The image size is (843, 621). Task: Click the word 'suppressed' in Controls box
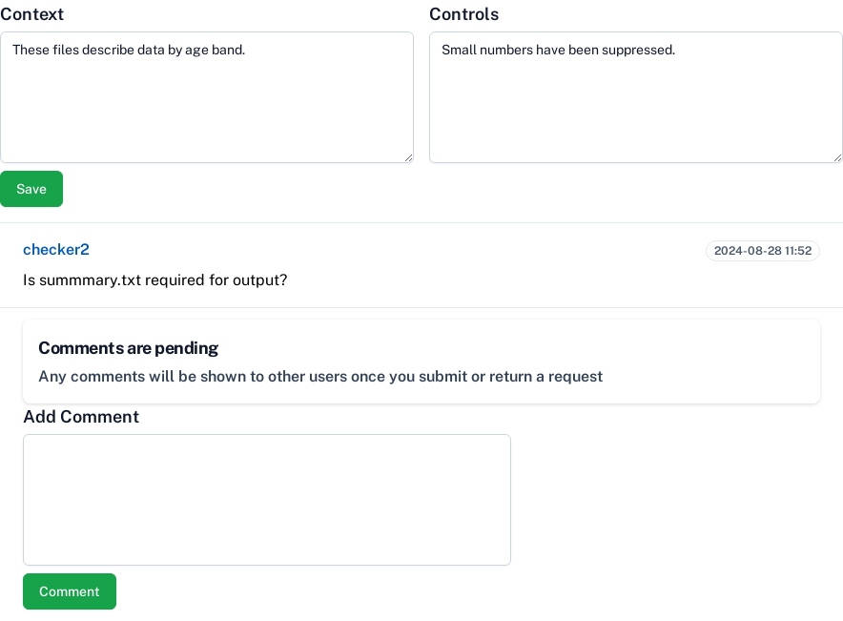638,50
